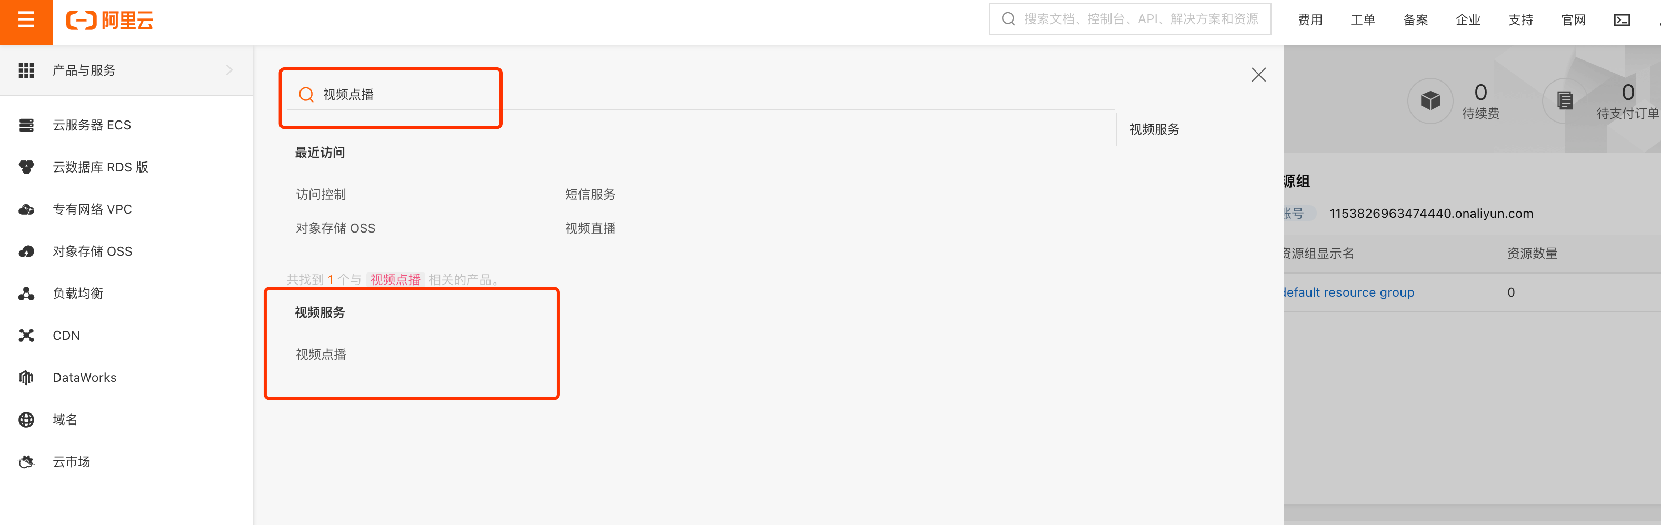Open 对象存储 OSS from recent visits
Viewport: 1661px width, 525px height.
[x=335, y=228]
